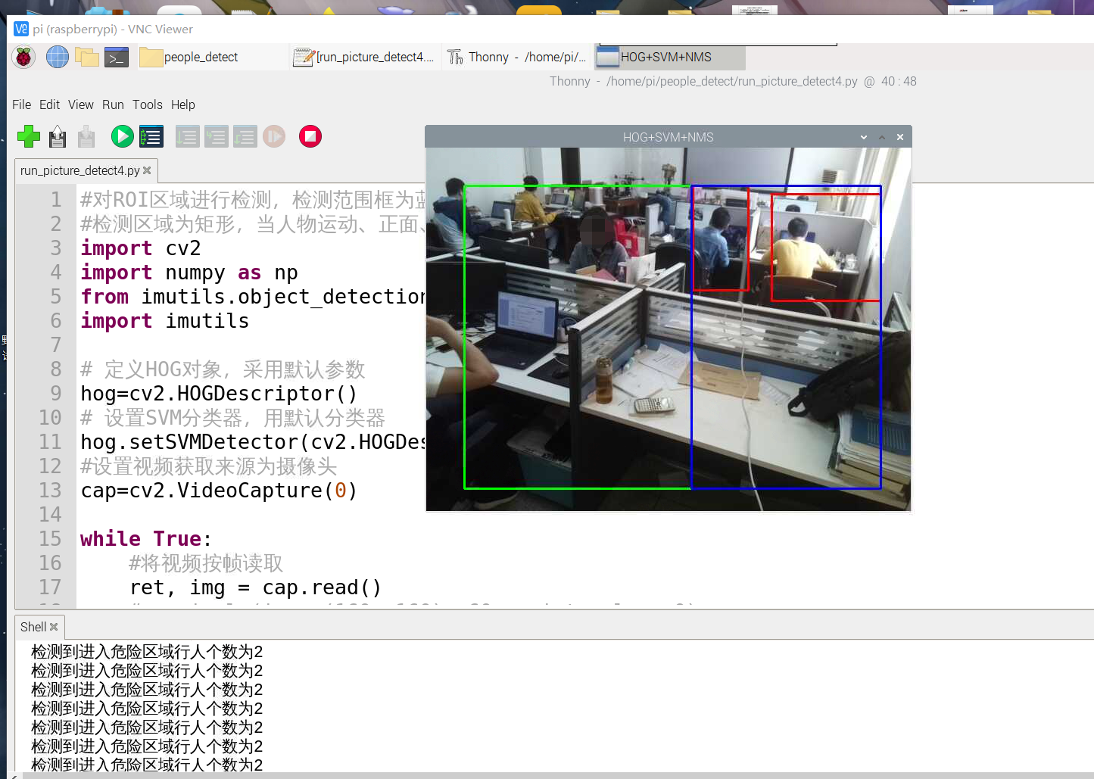Open the Raspberry Pi applications menu
Image resolution: width=1094 pixels, height=779 pixels.
pos(23,57)
